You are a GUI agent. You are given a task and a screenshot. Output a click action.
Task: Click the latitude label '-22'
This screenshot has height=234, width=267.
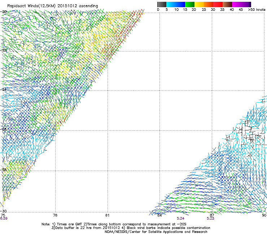[4, 50]
